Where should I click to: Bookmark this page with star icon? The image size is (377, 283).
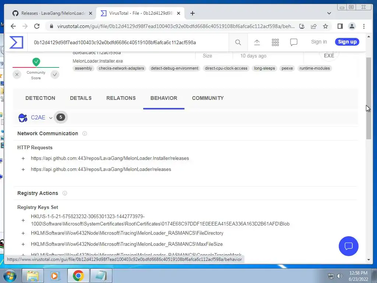pos(325,26)
